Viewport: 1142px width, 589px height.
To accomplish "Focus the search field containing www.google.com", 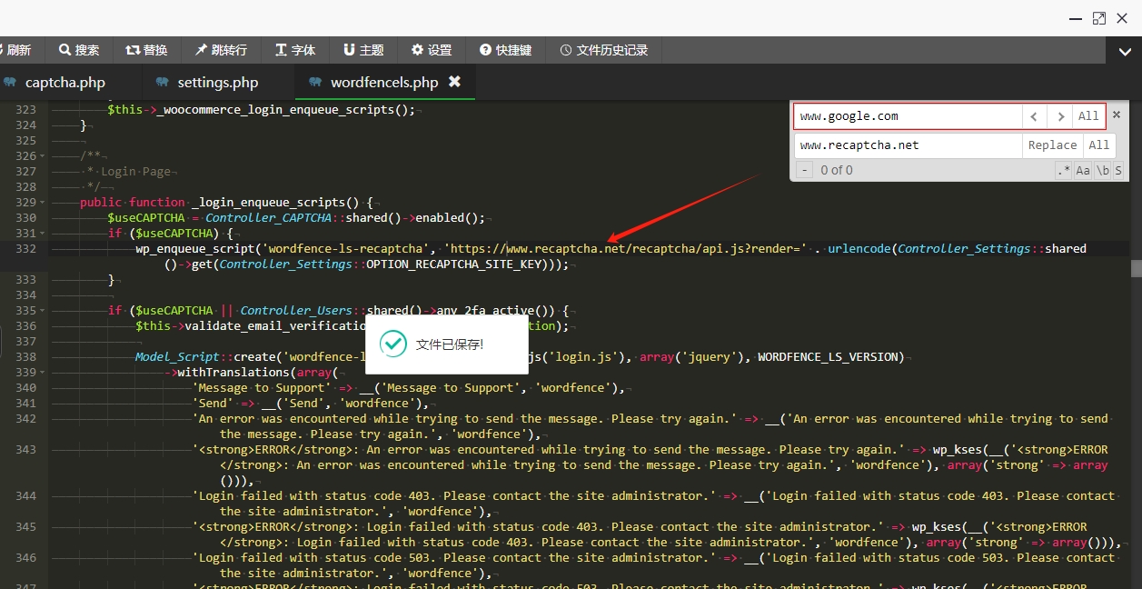I will pyautogui.click(x=908, y=116).
